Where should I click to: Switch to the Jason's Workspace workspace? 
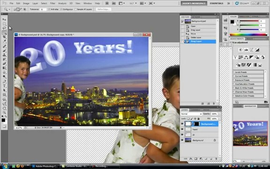[x=194, y=3]
